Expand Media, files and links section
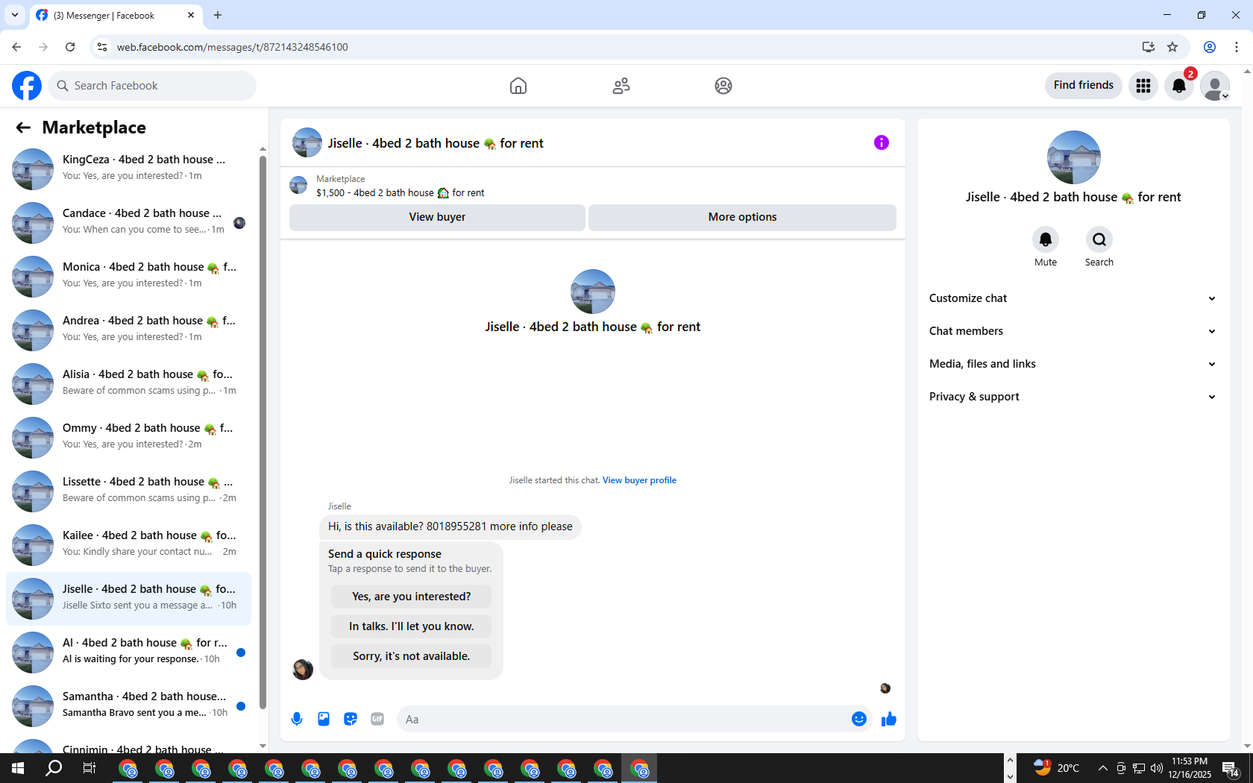 click(x=1073, y=364)
